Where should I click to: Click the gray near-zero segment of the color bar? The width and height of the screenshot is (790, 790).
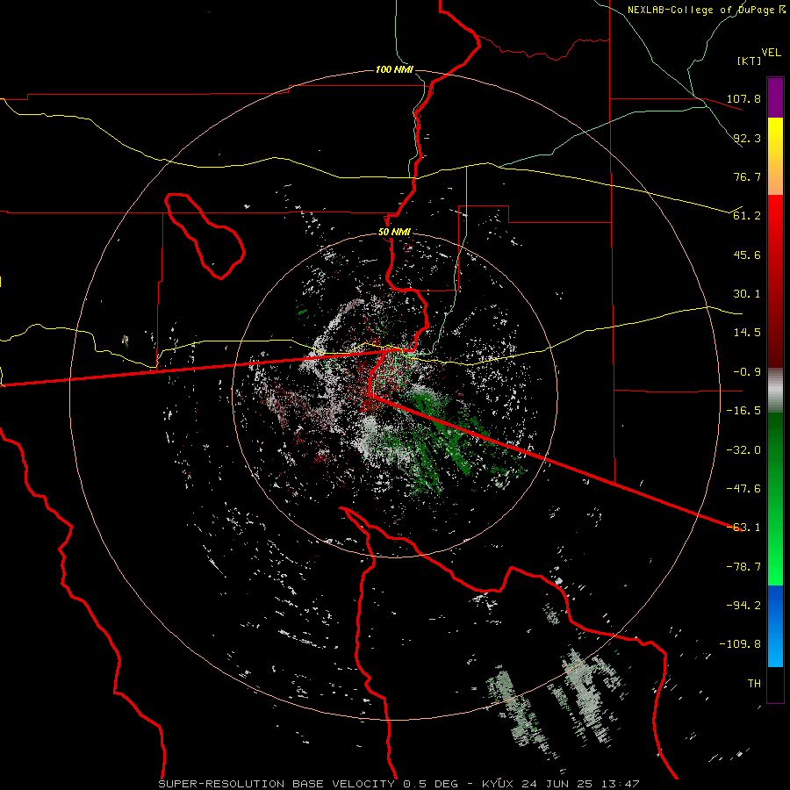[775, 391]
